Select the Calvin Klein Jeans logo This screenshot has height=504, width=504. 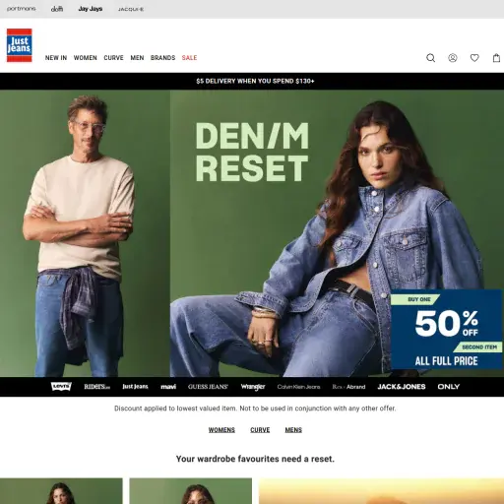coord(298,387)
